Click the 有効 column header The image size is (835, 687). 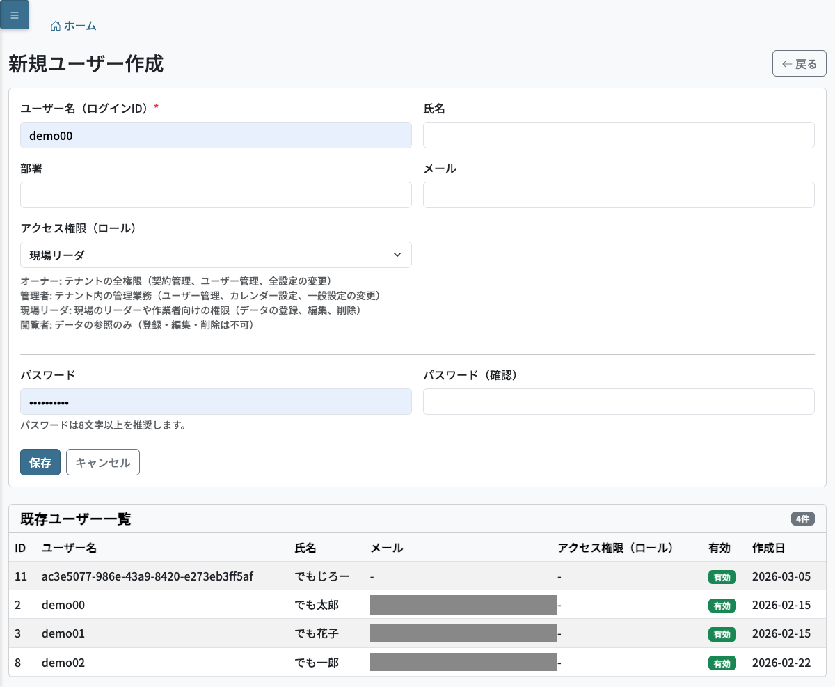[x=719, y=548]
